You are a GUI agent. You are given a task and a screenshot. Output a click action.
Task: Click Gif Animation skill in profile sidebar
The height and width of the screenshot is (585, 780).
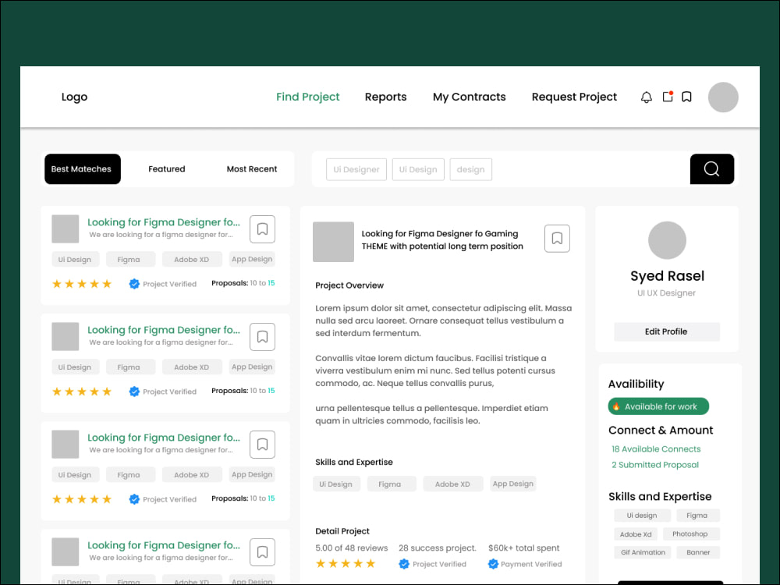643,552
